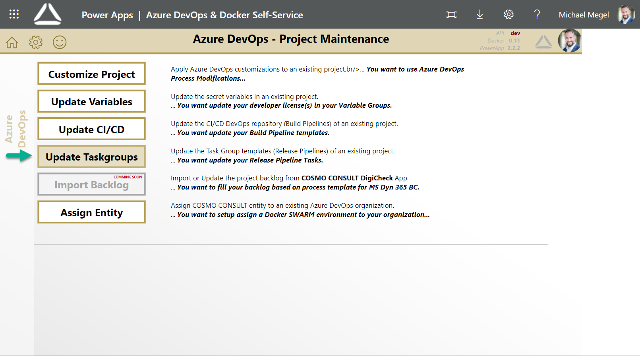Click the fit-to-screen icon in the top bar
The height and width of the screenshot is (356, 640).
tap(451, 15)
